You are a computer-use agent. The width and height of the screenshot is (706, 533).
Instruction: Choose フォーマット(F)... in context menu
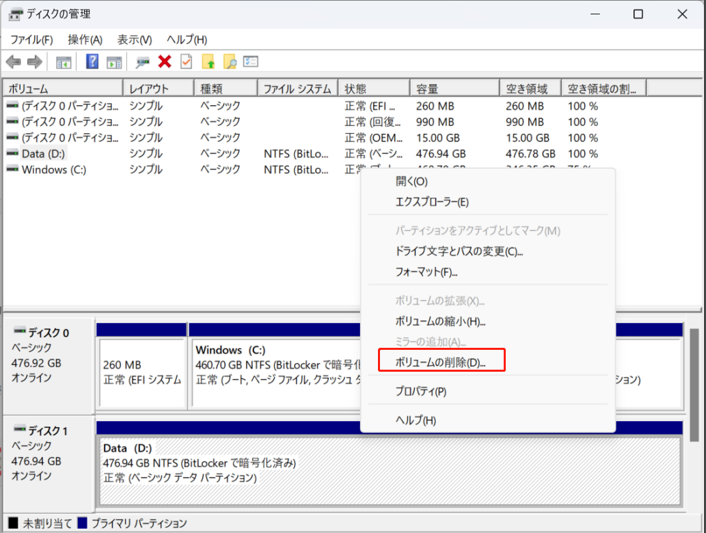point(426,272)
